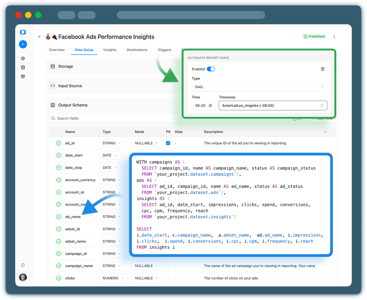Click the help chat icon in sidebar
Screen dimensions: 367x300
23,265
